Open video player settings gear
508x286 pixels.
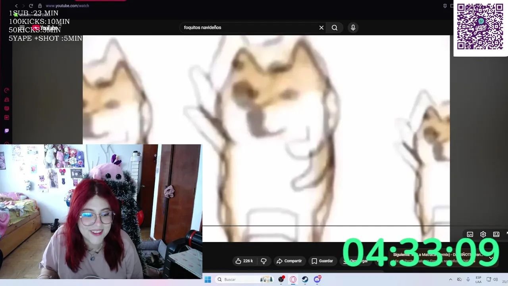point(483,234)
